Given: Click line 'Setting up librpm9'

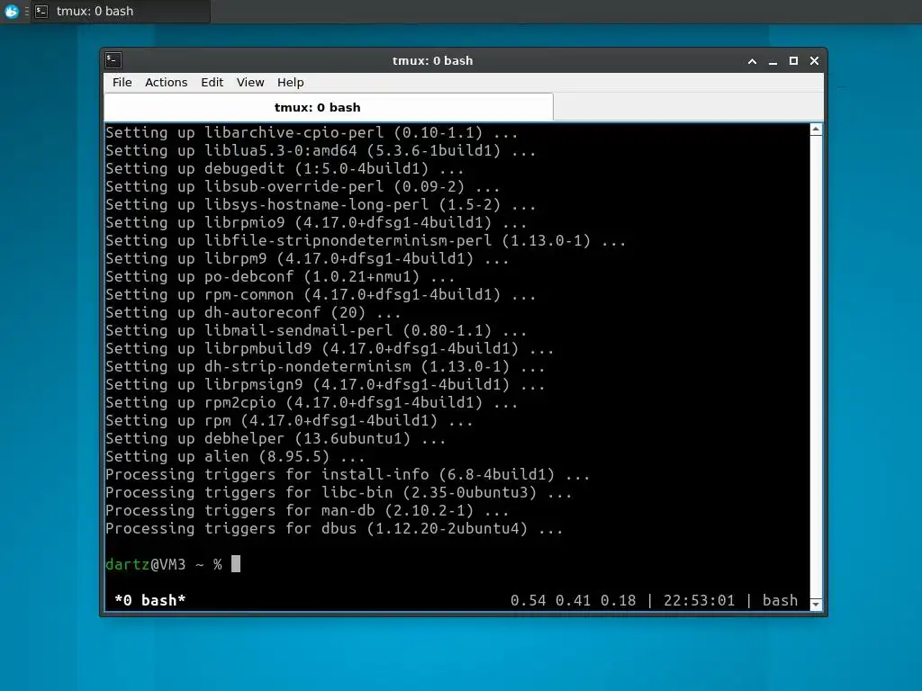Looking at the screenshot, I should pyautogui.click(x=307, y=258).
